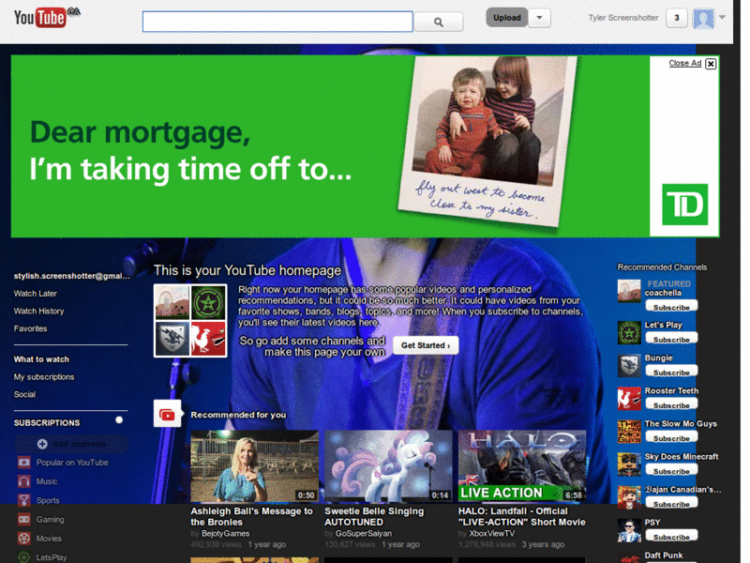Click the BejotyGames uploader link

point(225,533)
